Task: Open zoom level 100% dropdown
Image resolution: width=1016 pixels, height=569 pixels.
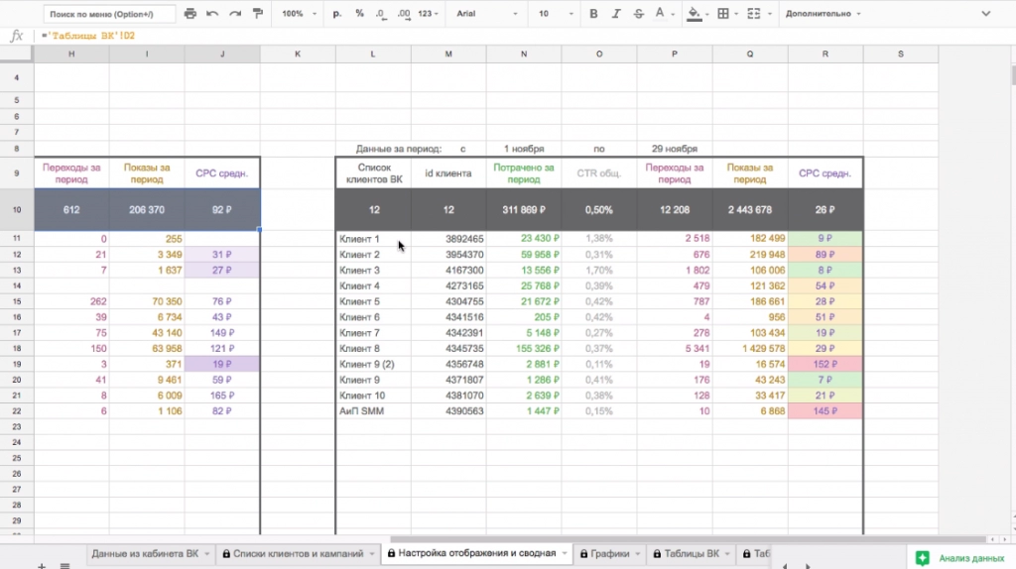Action: 299,14
